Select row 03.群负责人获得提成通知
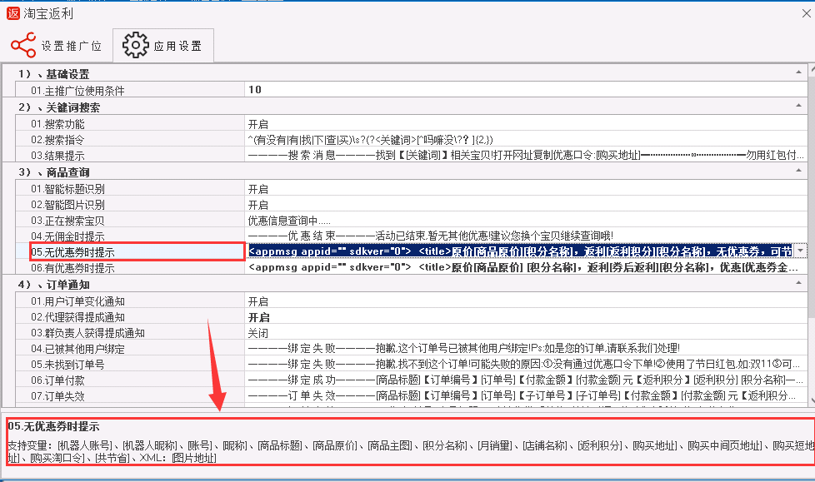 pyautogui.click(x=130, y=333)
